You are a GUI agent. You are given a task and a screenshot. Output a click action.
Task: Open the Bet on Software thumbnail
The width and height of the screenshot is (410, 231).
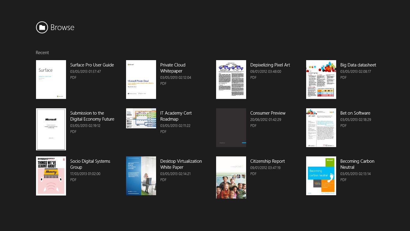pos(321,128)
